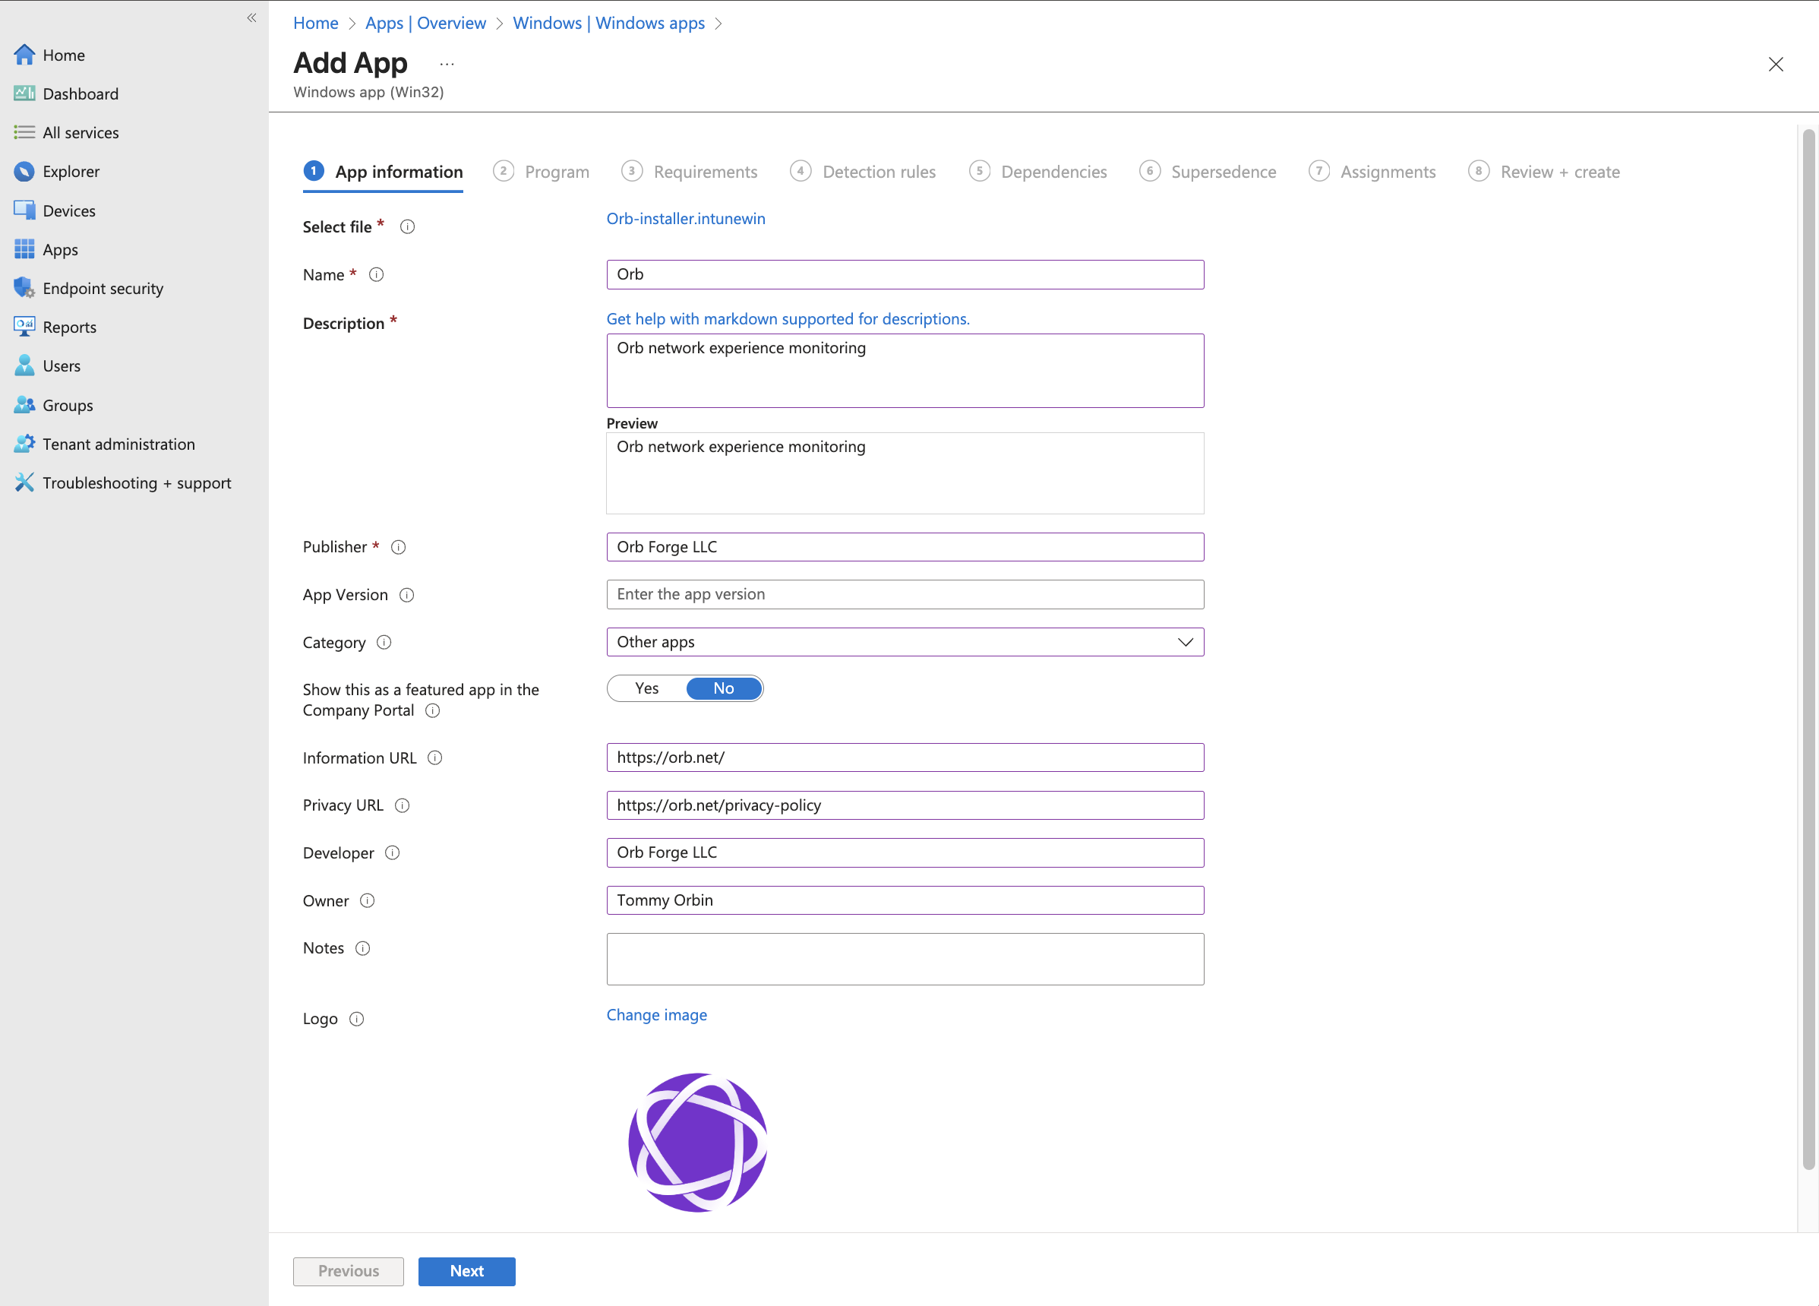Expand the Category dropdown showing Other apps
Screen dimensions: 1819x1306
[x=904, y=642]
